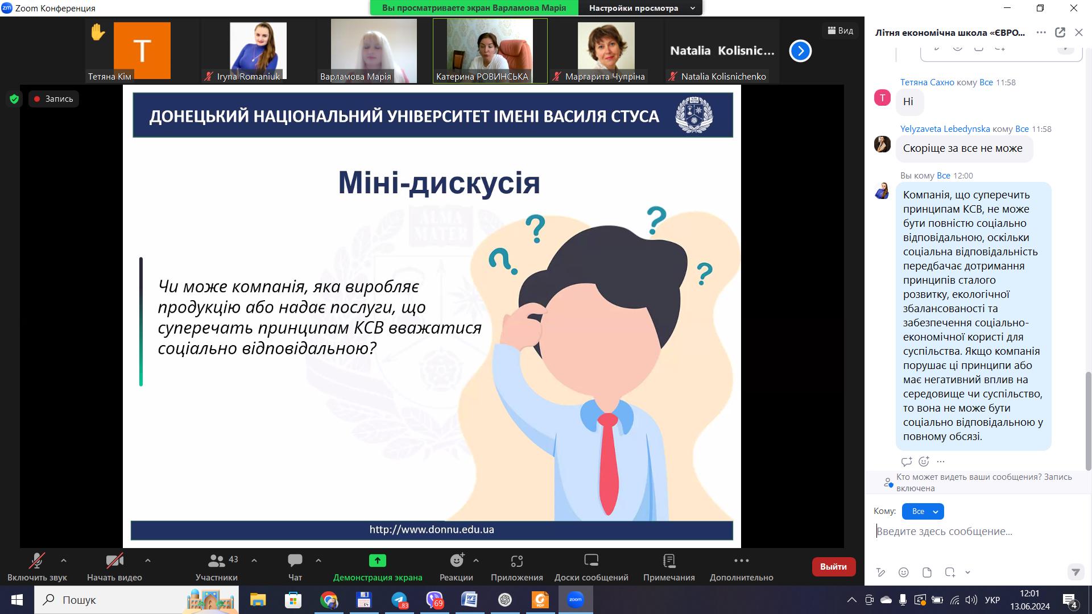Viewport: 1092px width, 614px height.
Task: Click the Запись recording indicator
Action: tap(54, 99)
